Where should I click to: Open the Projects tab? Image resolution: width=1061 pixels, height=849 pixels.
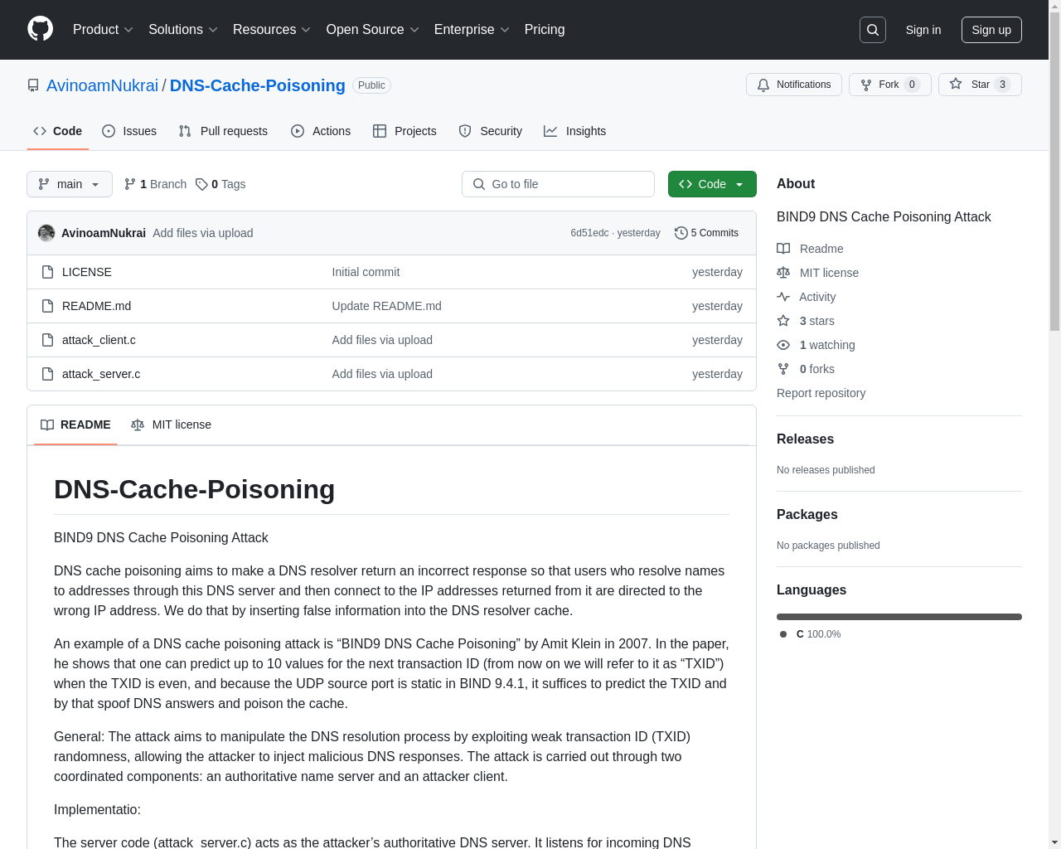(x=405, y=131)
